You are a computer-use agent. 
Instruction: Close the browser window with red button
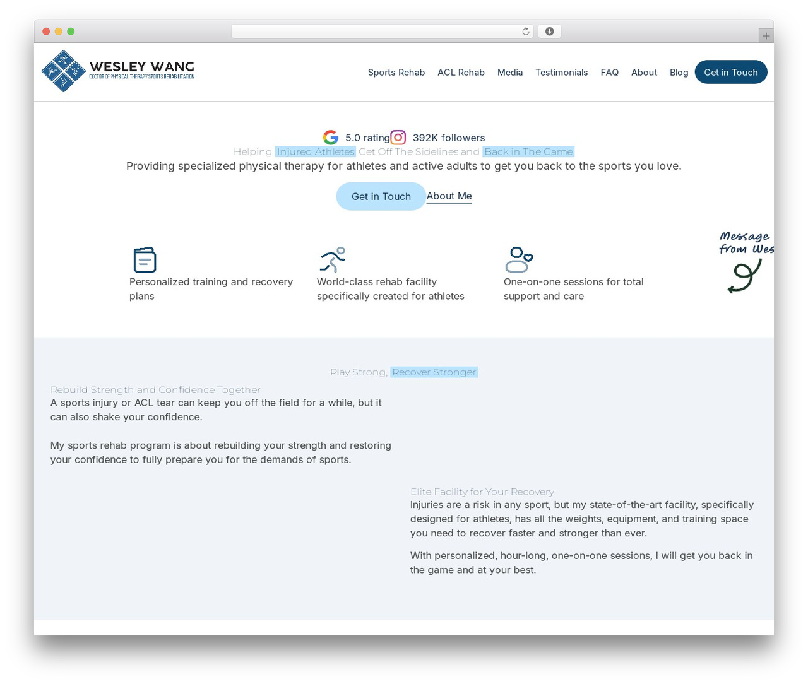pos(46,32)
